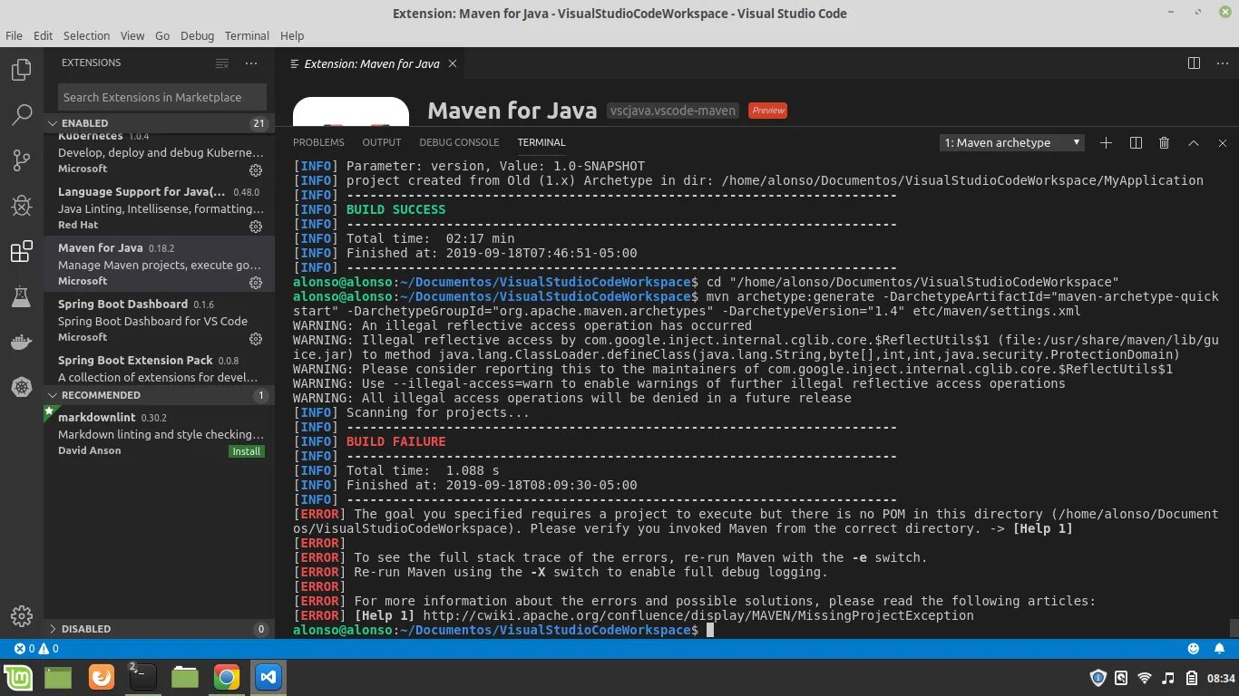
Task: Create a new terminal with plus icon
Action: tap(1106, 142)
